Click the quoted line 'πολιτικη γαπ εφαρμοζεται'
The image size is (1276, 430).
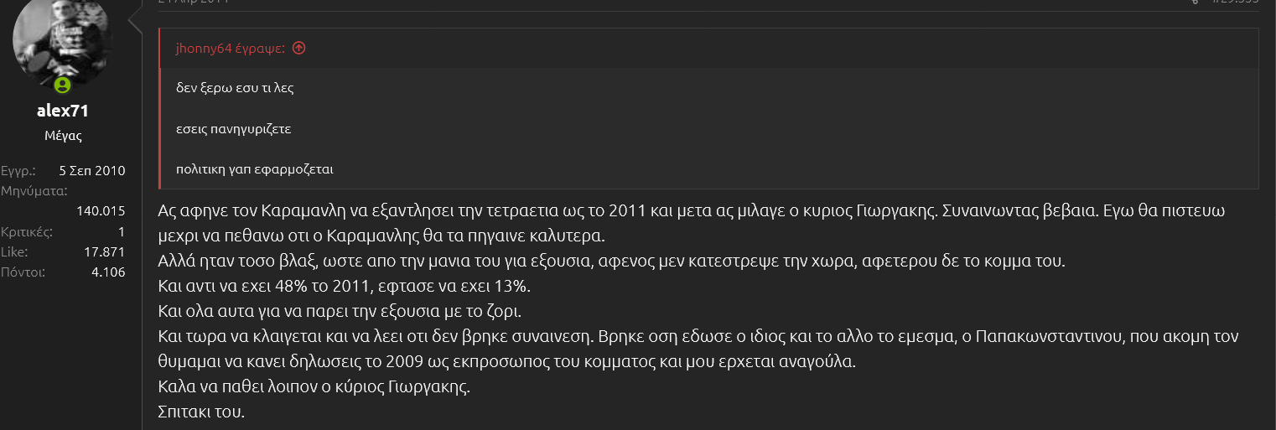click(255, 169)
